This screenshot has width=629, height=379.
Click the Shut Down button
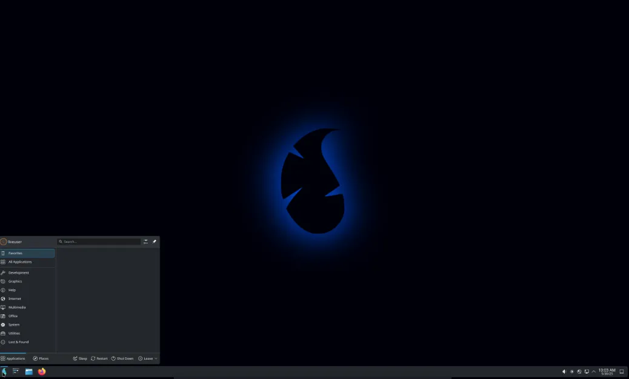122,358
